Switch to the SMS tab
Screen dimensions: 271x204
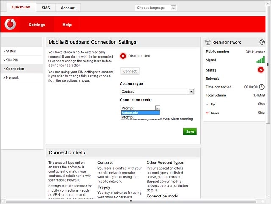click(46, 8)
